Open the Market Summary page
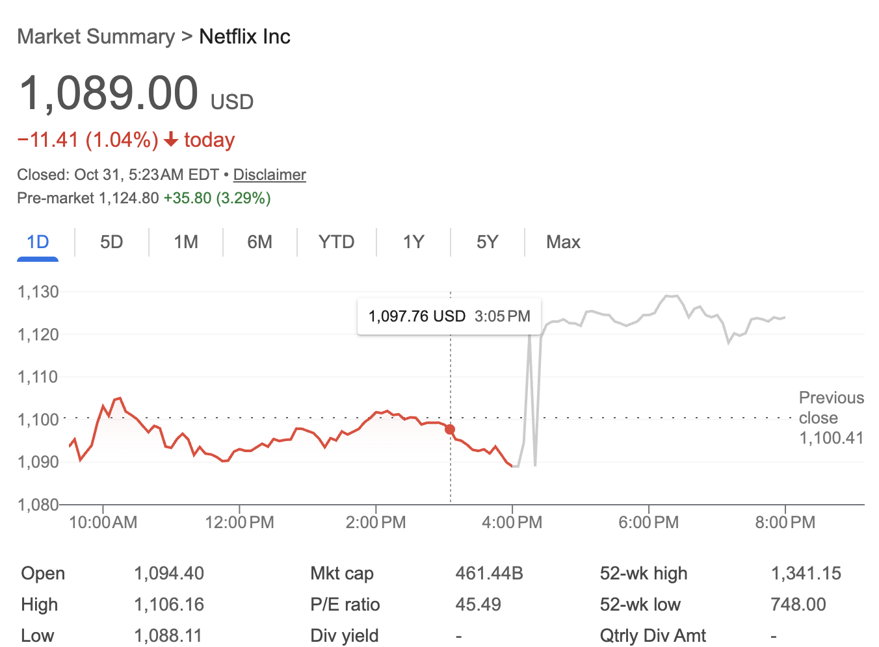 coord(95,37)
